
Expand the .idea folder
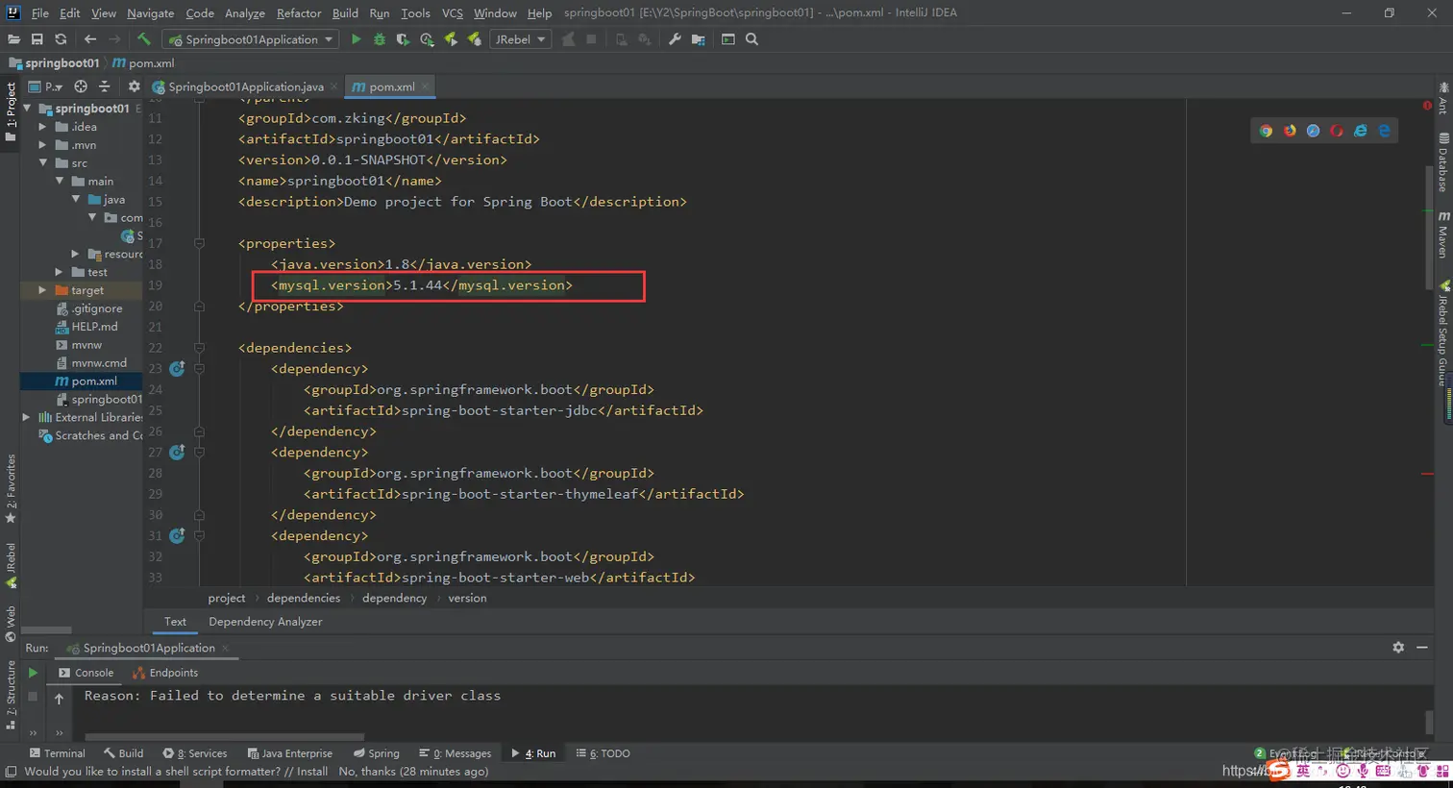click(x=42, y=127)
